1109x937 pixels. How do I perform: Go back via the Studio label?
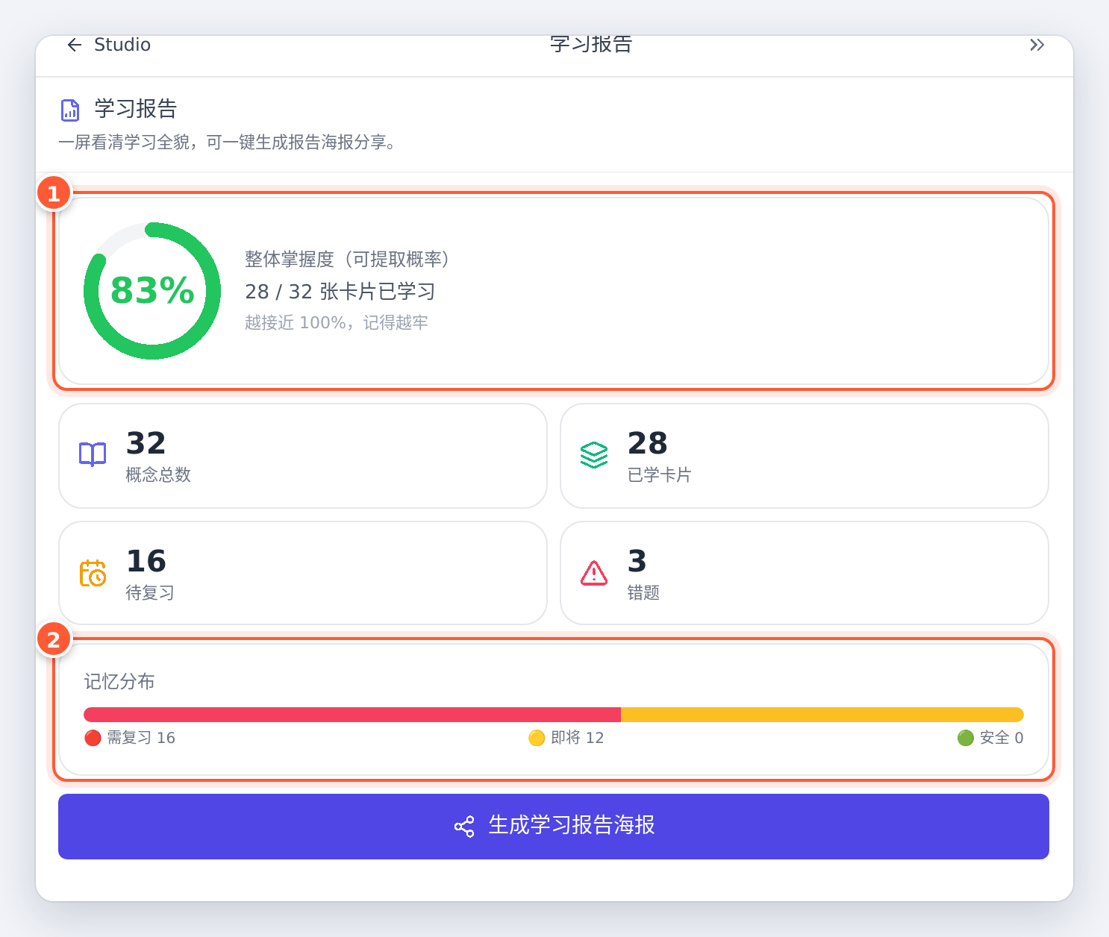click(122, 46)
